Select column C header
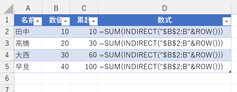The height and width of the screenshot is (92, 237). point(84,9)
